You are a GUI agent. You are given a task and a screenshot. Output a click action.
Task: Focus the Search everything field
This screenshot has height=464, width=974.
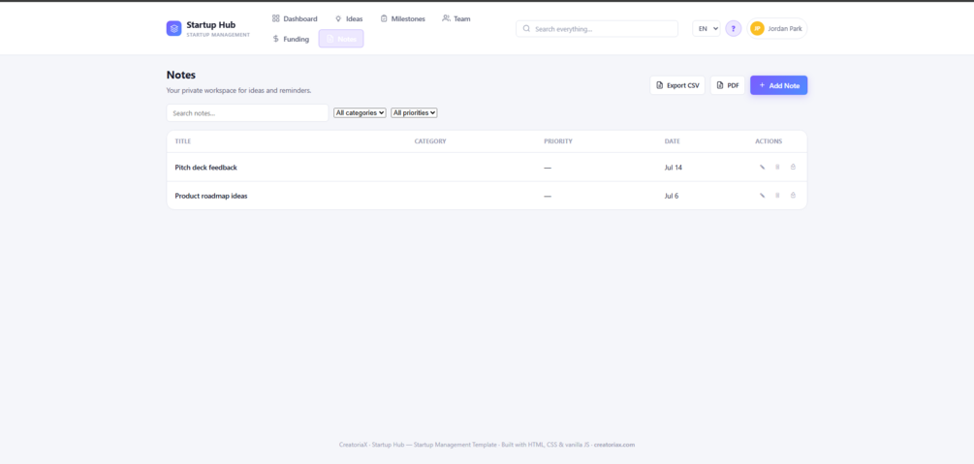click(x=597, y=28)
